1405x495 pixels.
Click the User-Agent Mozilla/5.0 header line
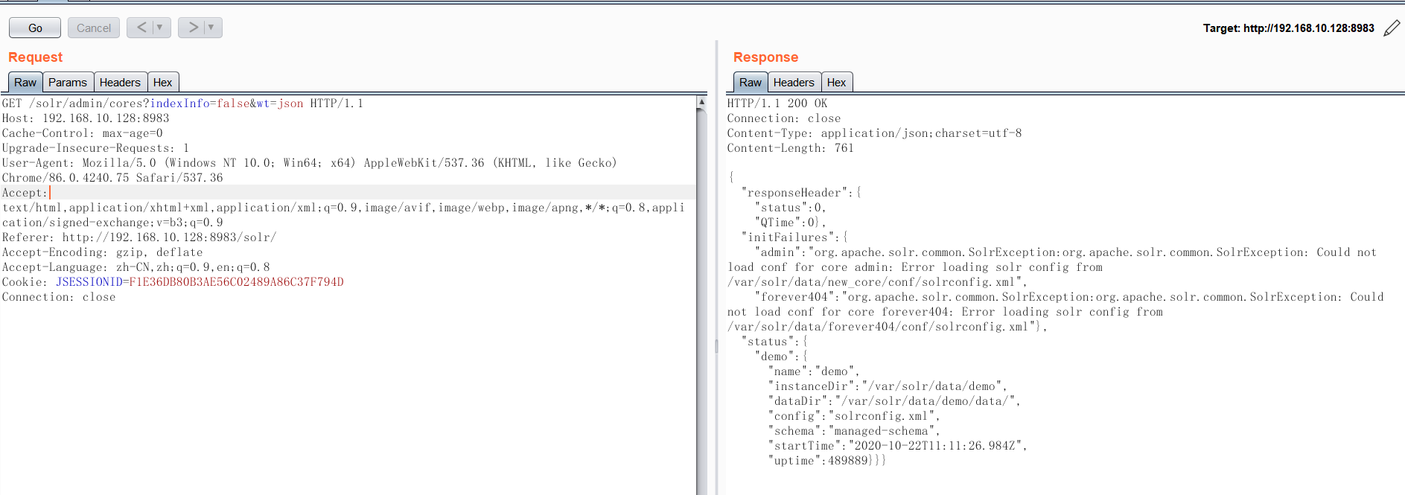309,163
